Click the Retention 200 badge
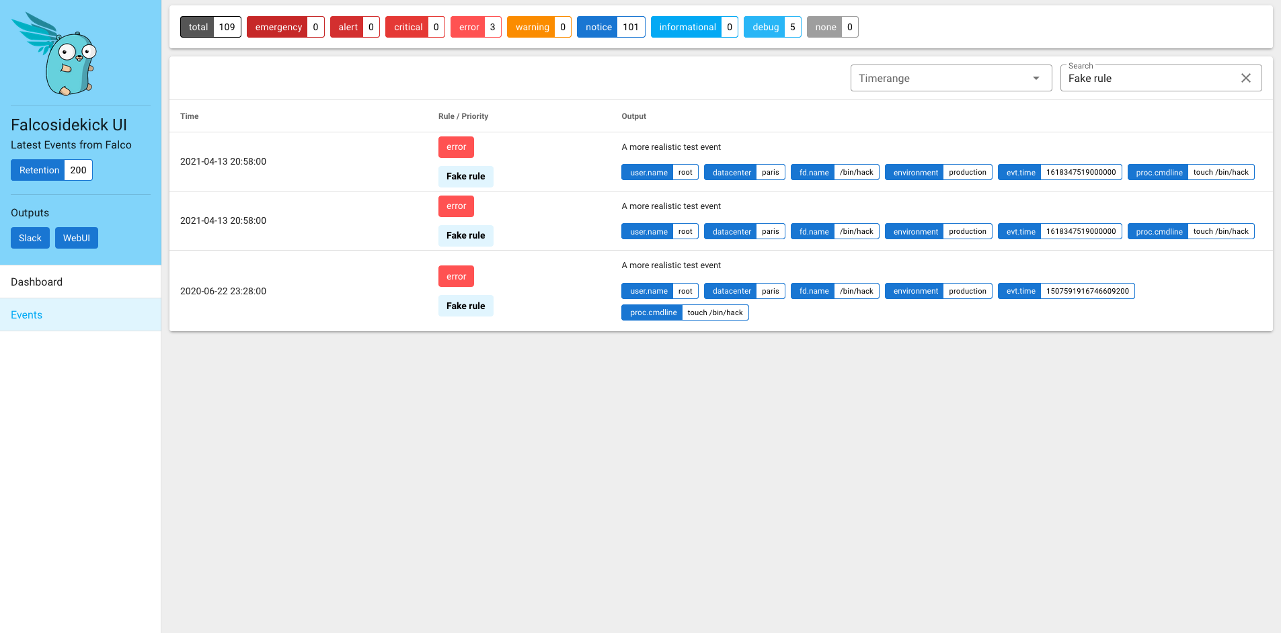The height and width of the screenshot is (633, 1281). (52, 170)
